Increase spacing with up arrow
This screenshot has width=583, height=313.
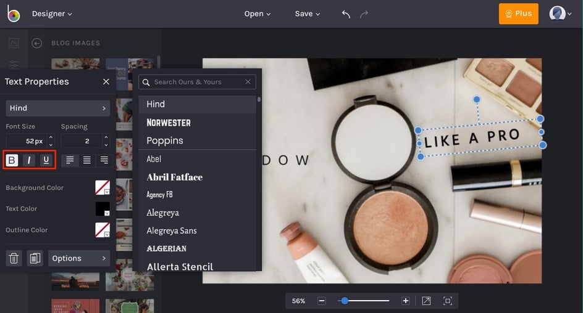click(106, 137)
